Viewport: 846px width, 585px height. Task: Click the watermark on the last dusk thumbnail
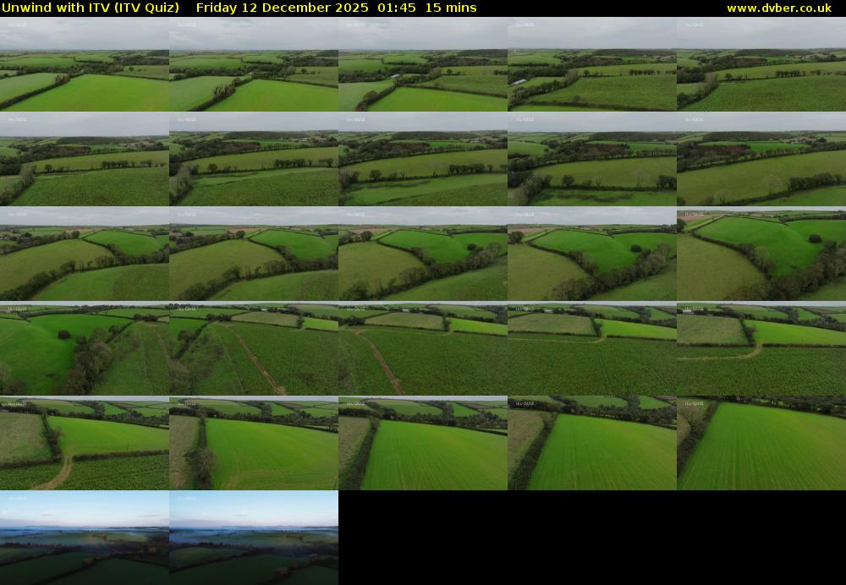pyautogui.click(x=186, y=499)
